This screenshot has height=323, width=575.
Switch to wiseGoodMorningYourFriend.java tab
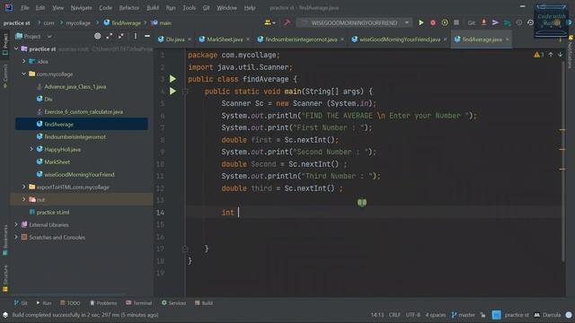(x=399, y=39)
